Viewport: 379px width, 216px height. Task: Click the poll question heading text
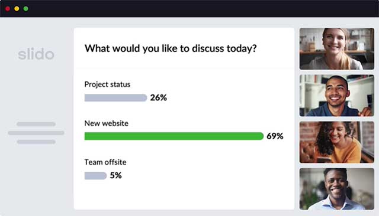(x=171, y=48)
